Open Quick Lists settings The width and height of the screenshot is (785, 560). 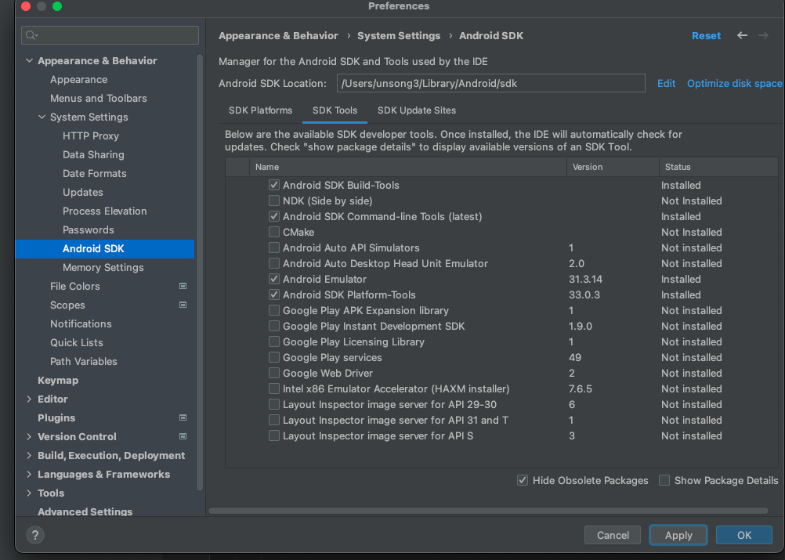(77, 342)
